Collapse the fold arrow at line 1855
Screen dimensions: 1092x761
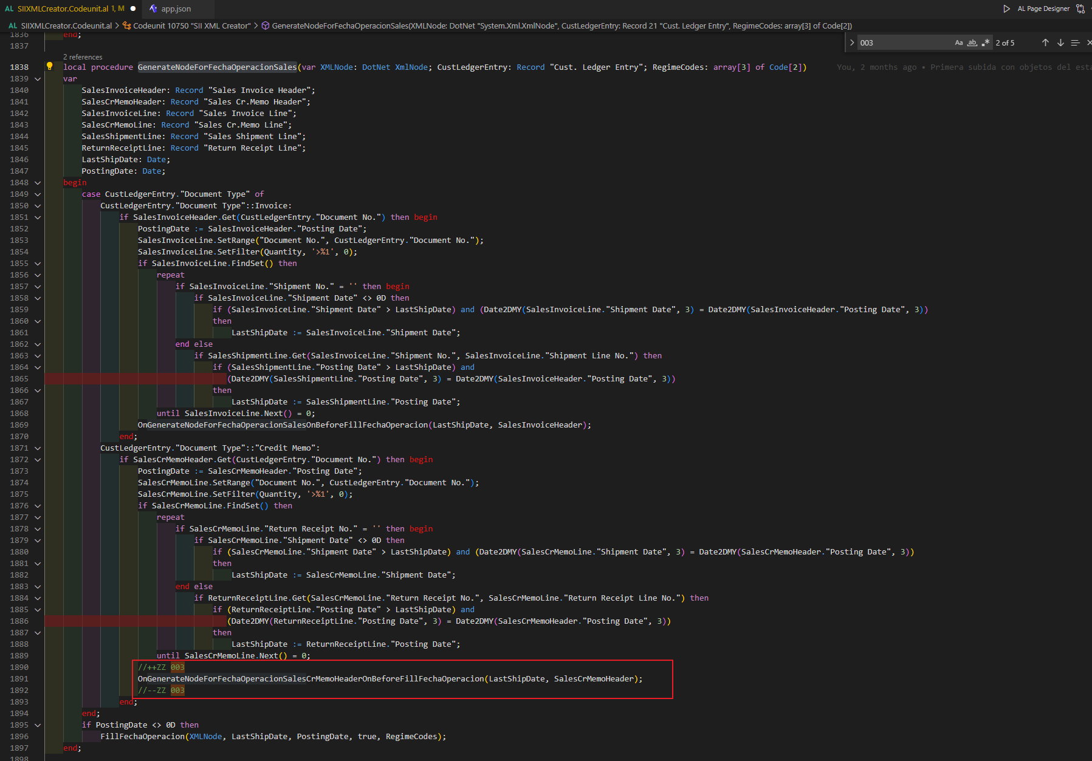tap(37, 263)
